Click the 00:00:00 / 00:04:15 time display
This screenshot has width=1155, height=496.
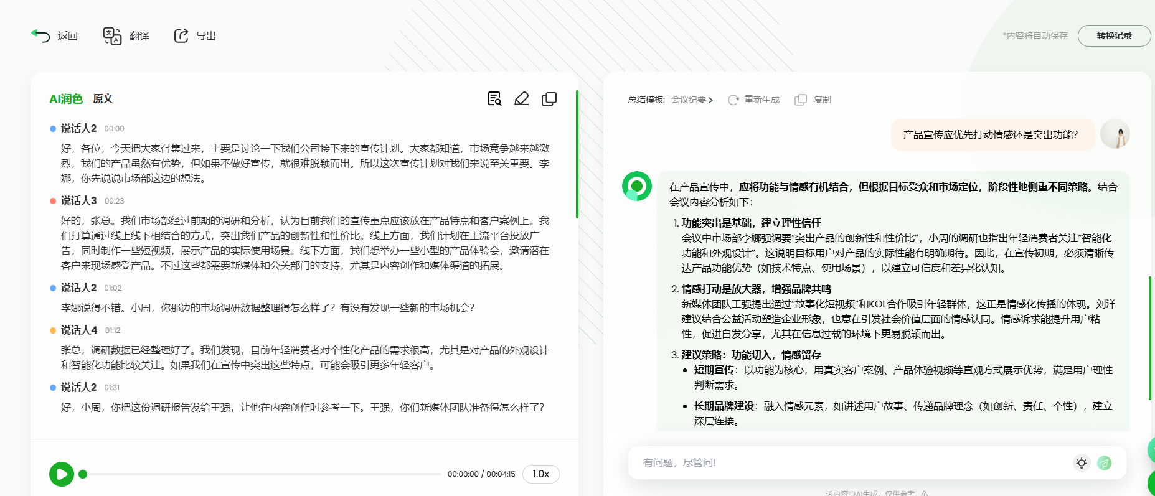[481, 474]
